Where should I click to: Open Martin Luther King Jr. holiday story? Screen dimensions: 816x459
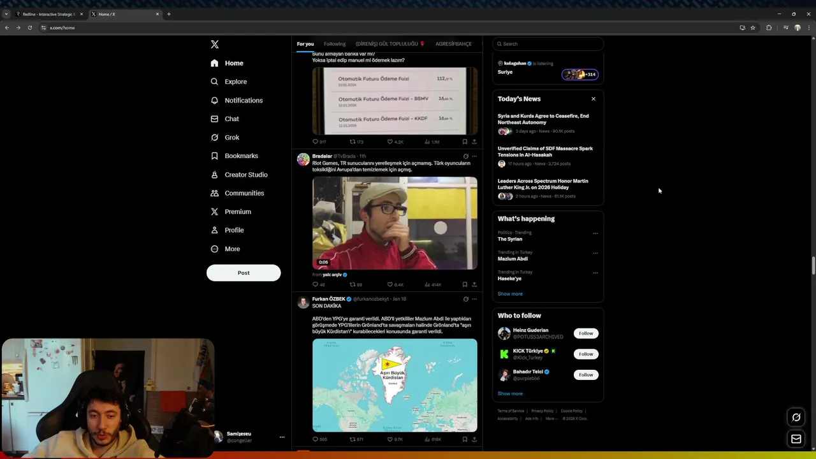547,189
